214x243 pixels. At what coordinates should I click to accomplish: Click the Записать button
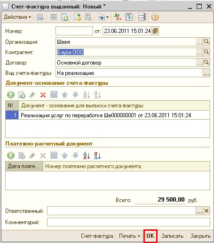click(x=172, y=236)
